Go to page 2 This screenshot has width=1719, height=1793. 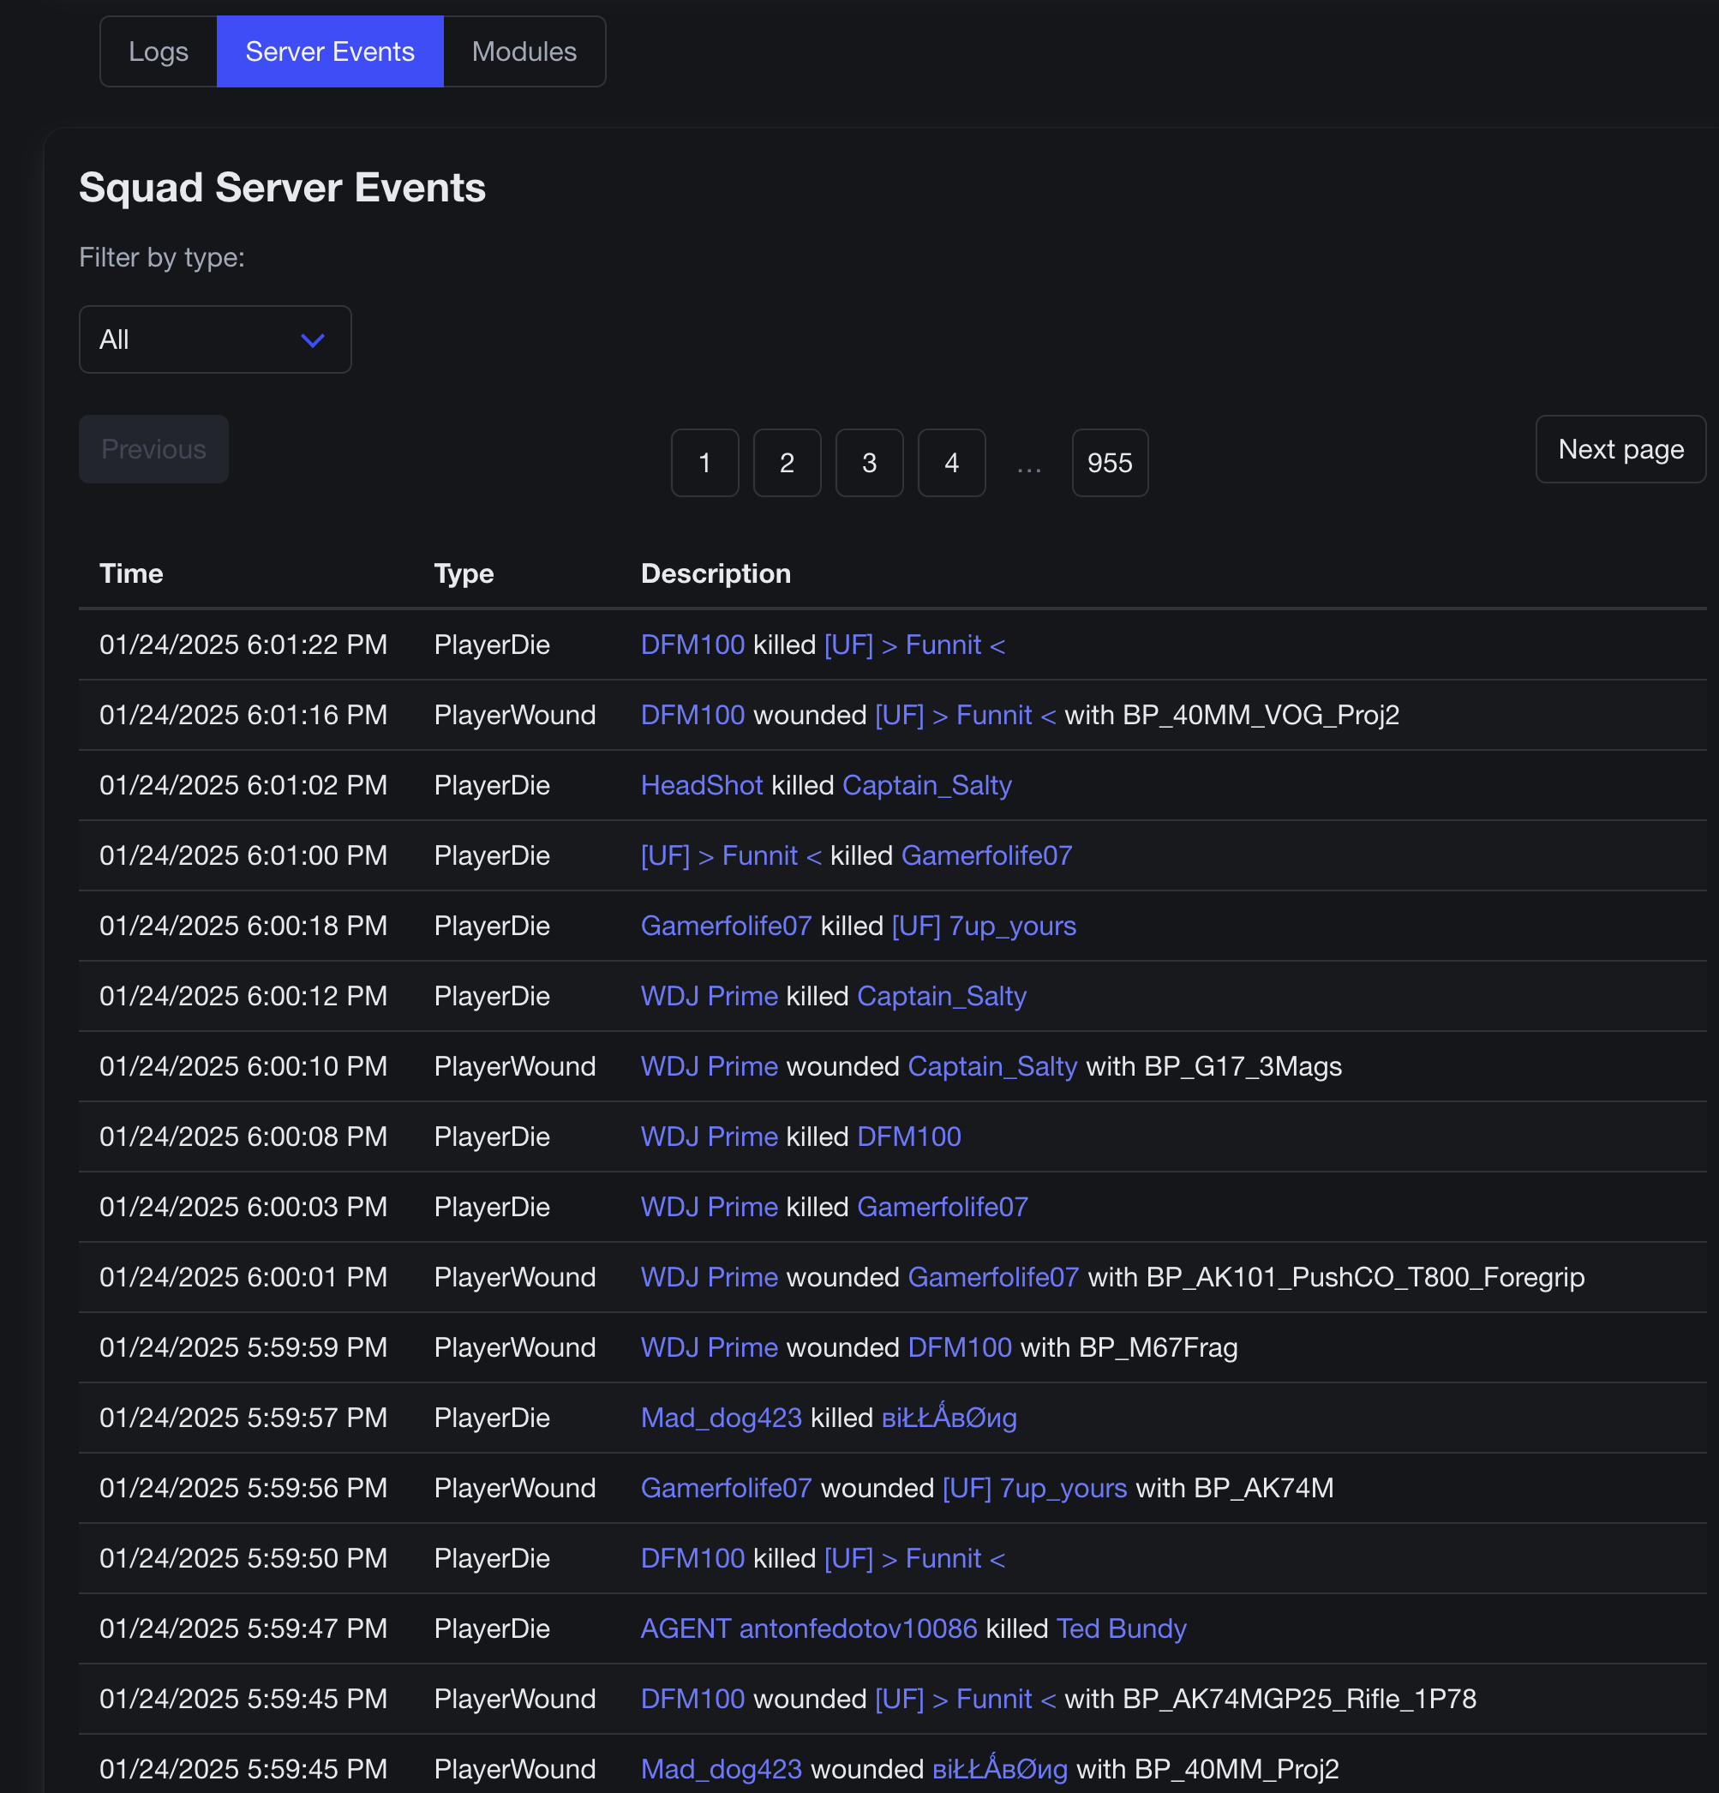pyautogui.click(x=786, y=463)
